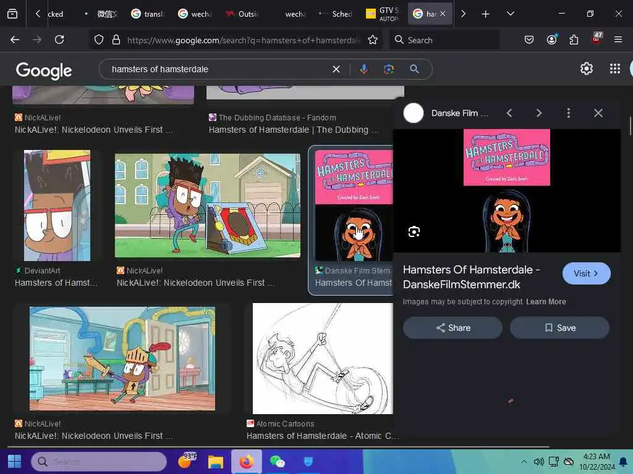Show hidden system tray icons
Screen dimensions: 633x474
524,462
